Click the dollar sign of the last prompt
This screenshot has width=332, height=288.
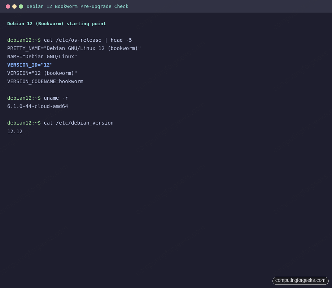(x=39, y=123)
